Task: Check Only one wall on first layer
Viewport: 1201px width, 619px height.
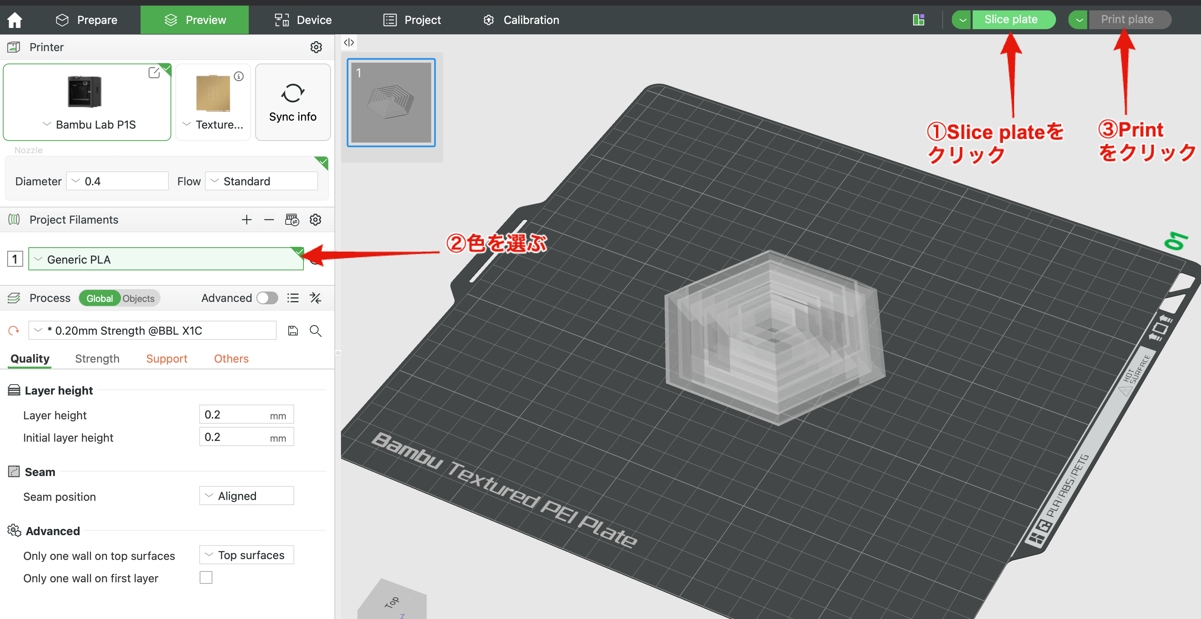Action: (x=206, y=577)
